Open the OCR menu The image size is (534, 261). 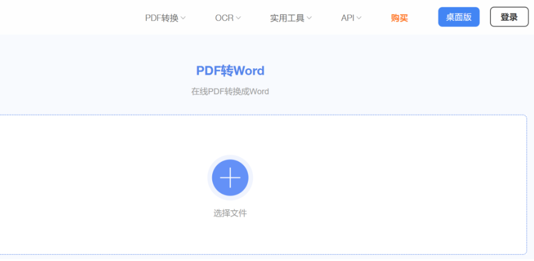[228, 18]
